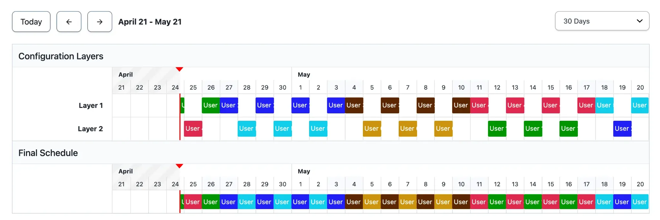Go to previous date range arrow
This screenshot has height=220, width=660.
[69, 22]
